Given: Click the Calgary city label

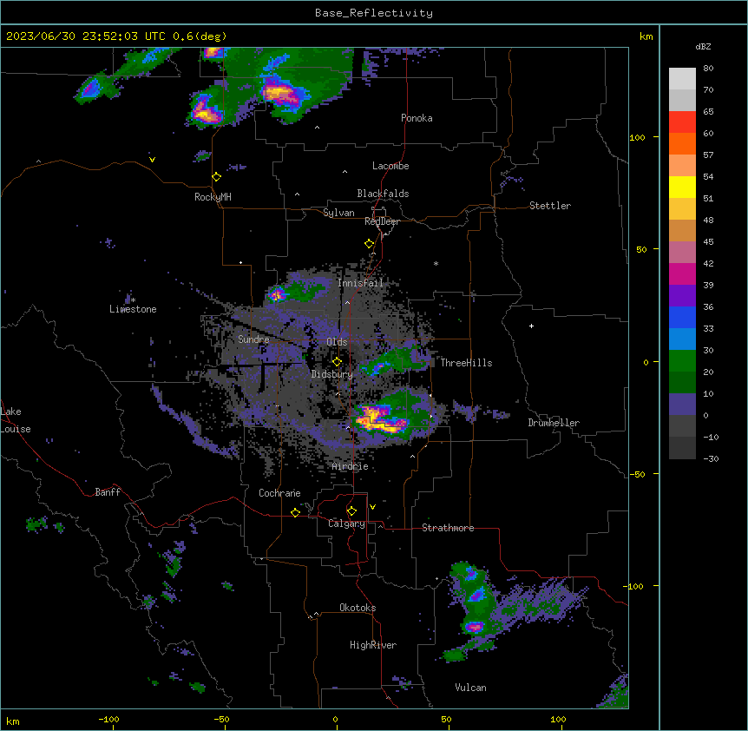Looking at the screenshot, I should click(346, 524).
